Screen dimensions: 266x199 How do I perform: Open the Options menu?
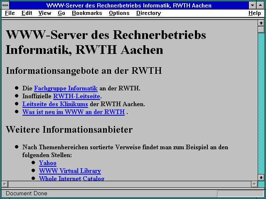119,13
